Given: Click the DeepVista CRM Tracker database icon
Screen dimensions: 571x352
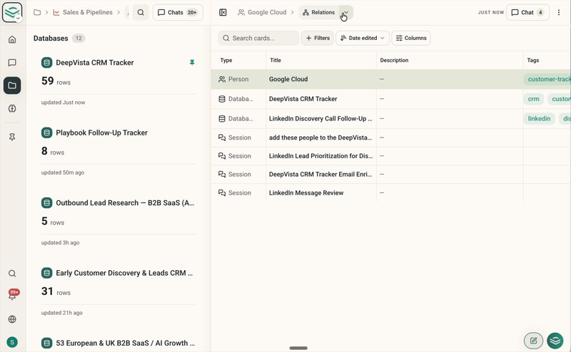Looking at the screenshot, I should pos(46,63).
